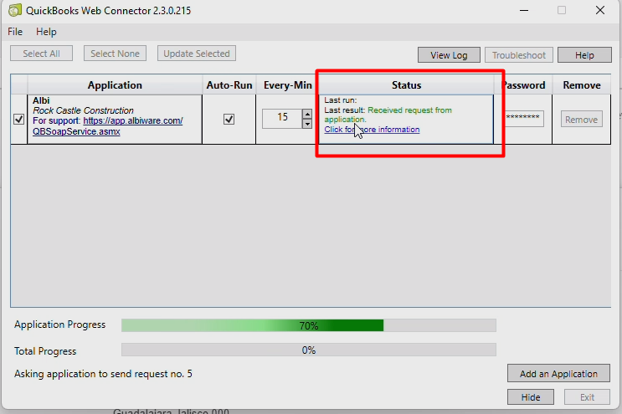The image size is (622, 414).
Task: Click the Status column header
Action: point(407,85)
